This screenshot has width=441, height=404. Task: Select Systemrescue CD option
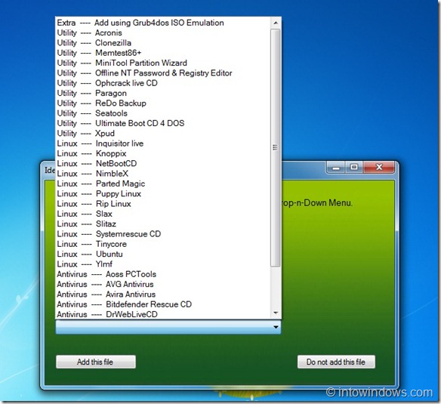(x=163, y=234)
